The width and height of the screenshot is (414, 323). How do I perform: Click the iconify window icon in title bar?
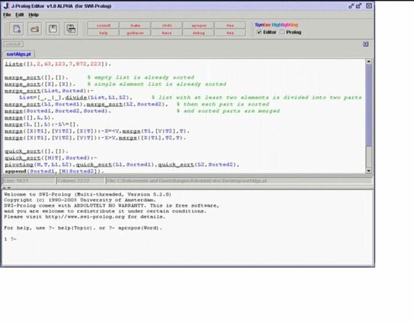point(351,6)
